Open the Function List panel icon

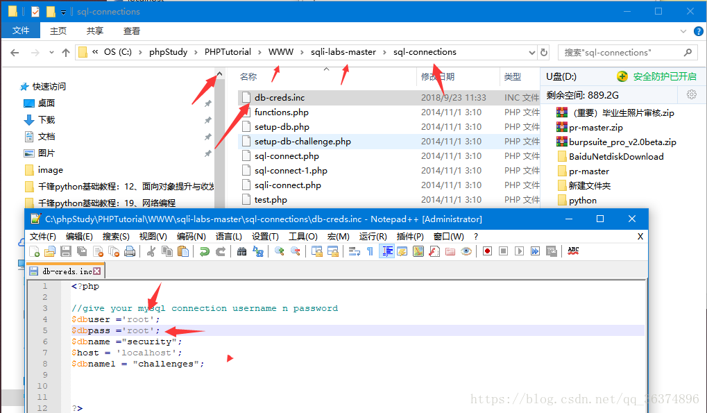434,251
